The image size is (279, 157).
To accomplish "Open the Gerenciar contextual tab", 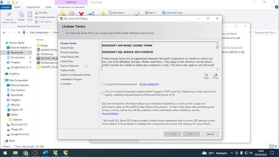I will tap(71, 2).
